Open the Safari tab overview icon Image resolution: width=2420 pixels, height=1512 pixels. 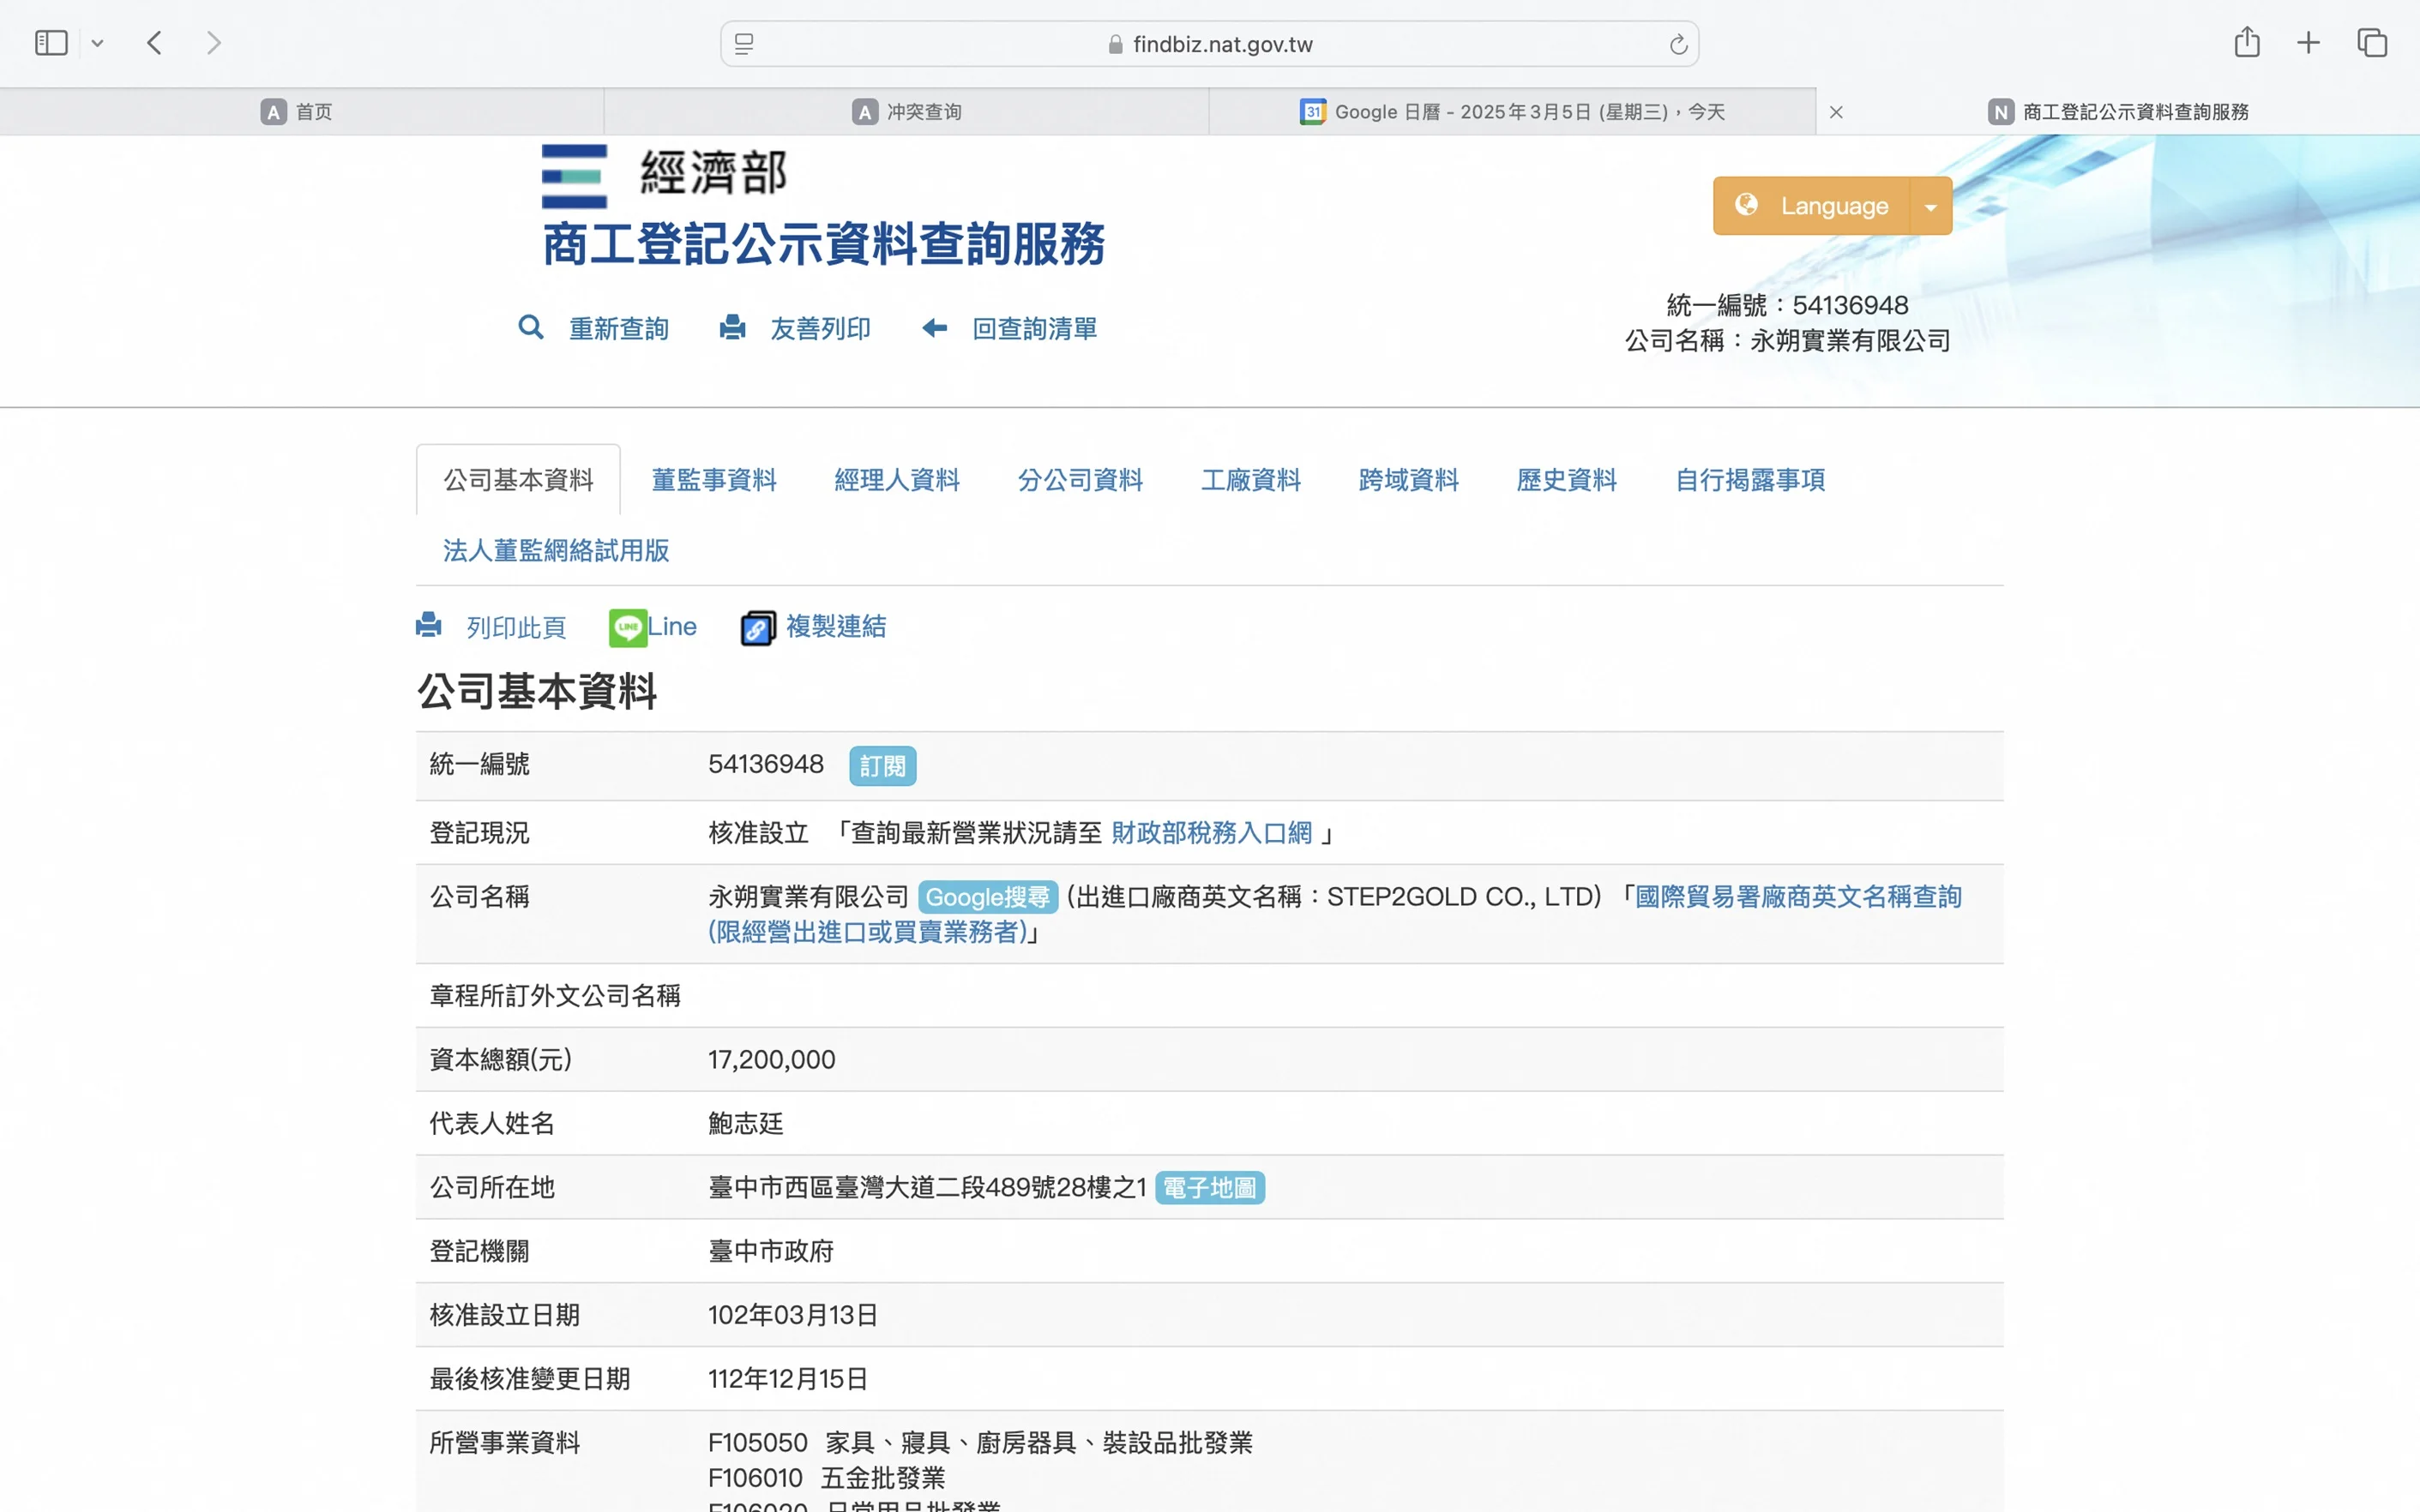[2372, 43]
